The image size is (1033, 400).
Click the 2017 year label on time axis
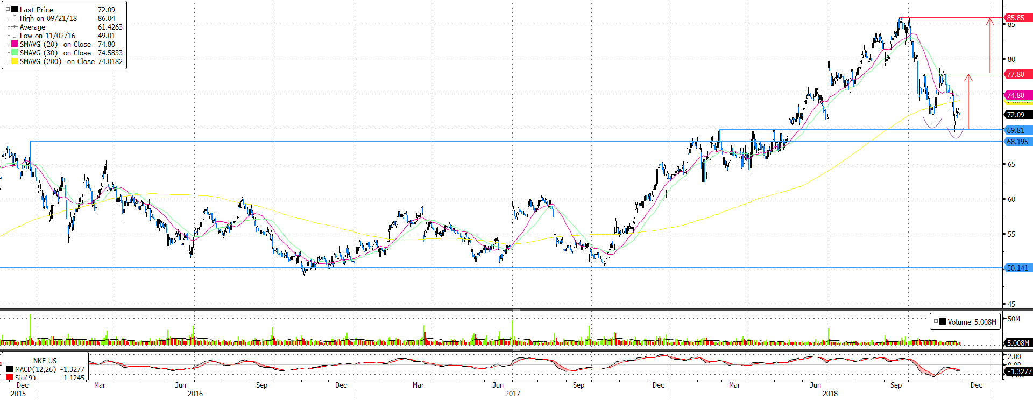[x=513, y=394]
